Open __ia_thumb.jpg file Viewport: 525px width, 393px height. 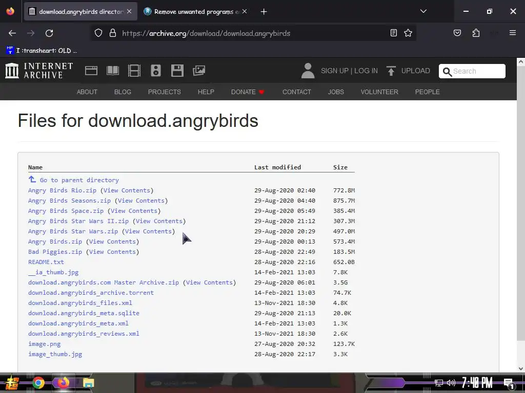coord(53,272)
